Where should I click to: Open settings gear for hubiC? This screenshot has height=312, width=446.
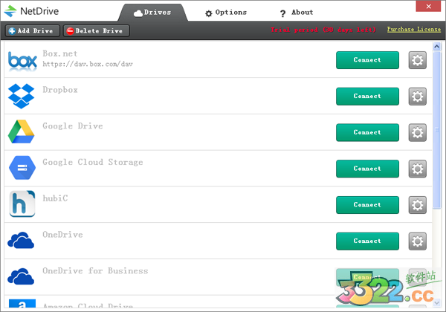point(417,205)
